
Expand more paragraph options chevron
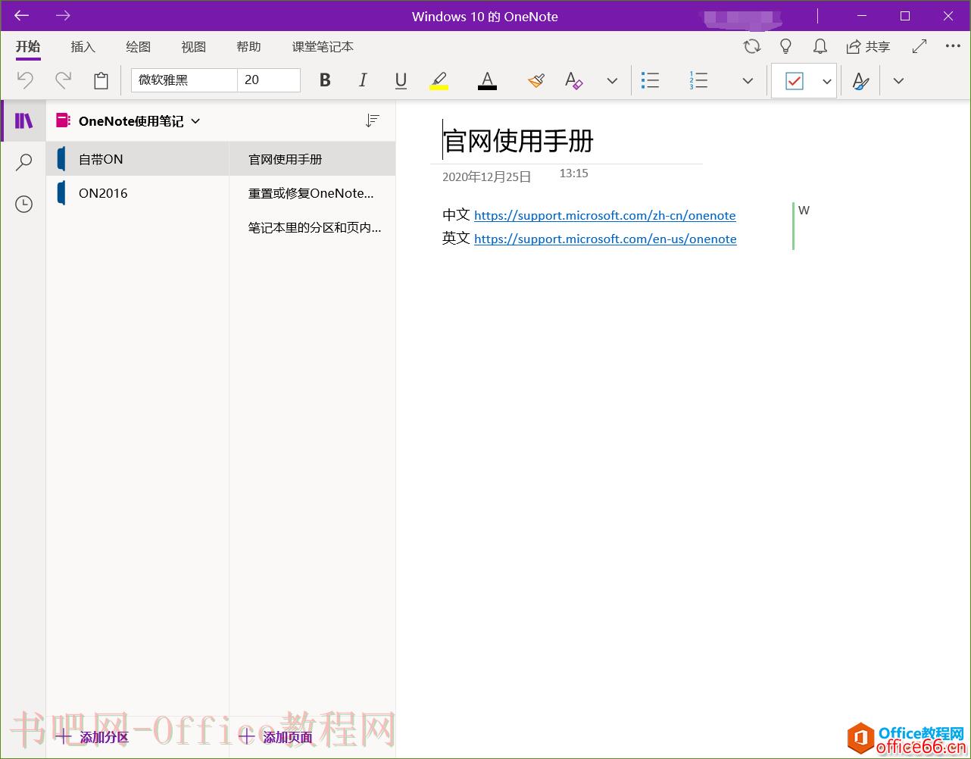coord(748,80)
